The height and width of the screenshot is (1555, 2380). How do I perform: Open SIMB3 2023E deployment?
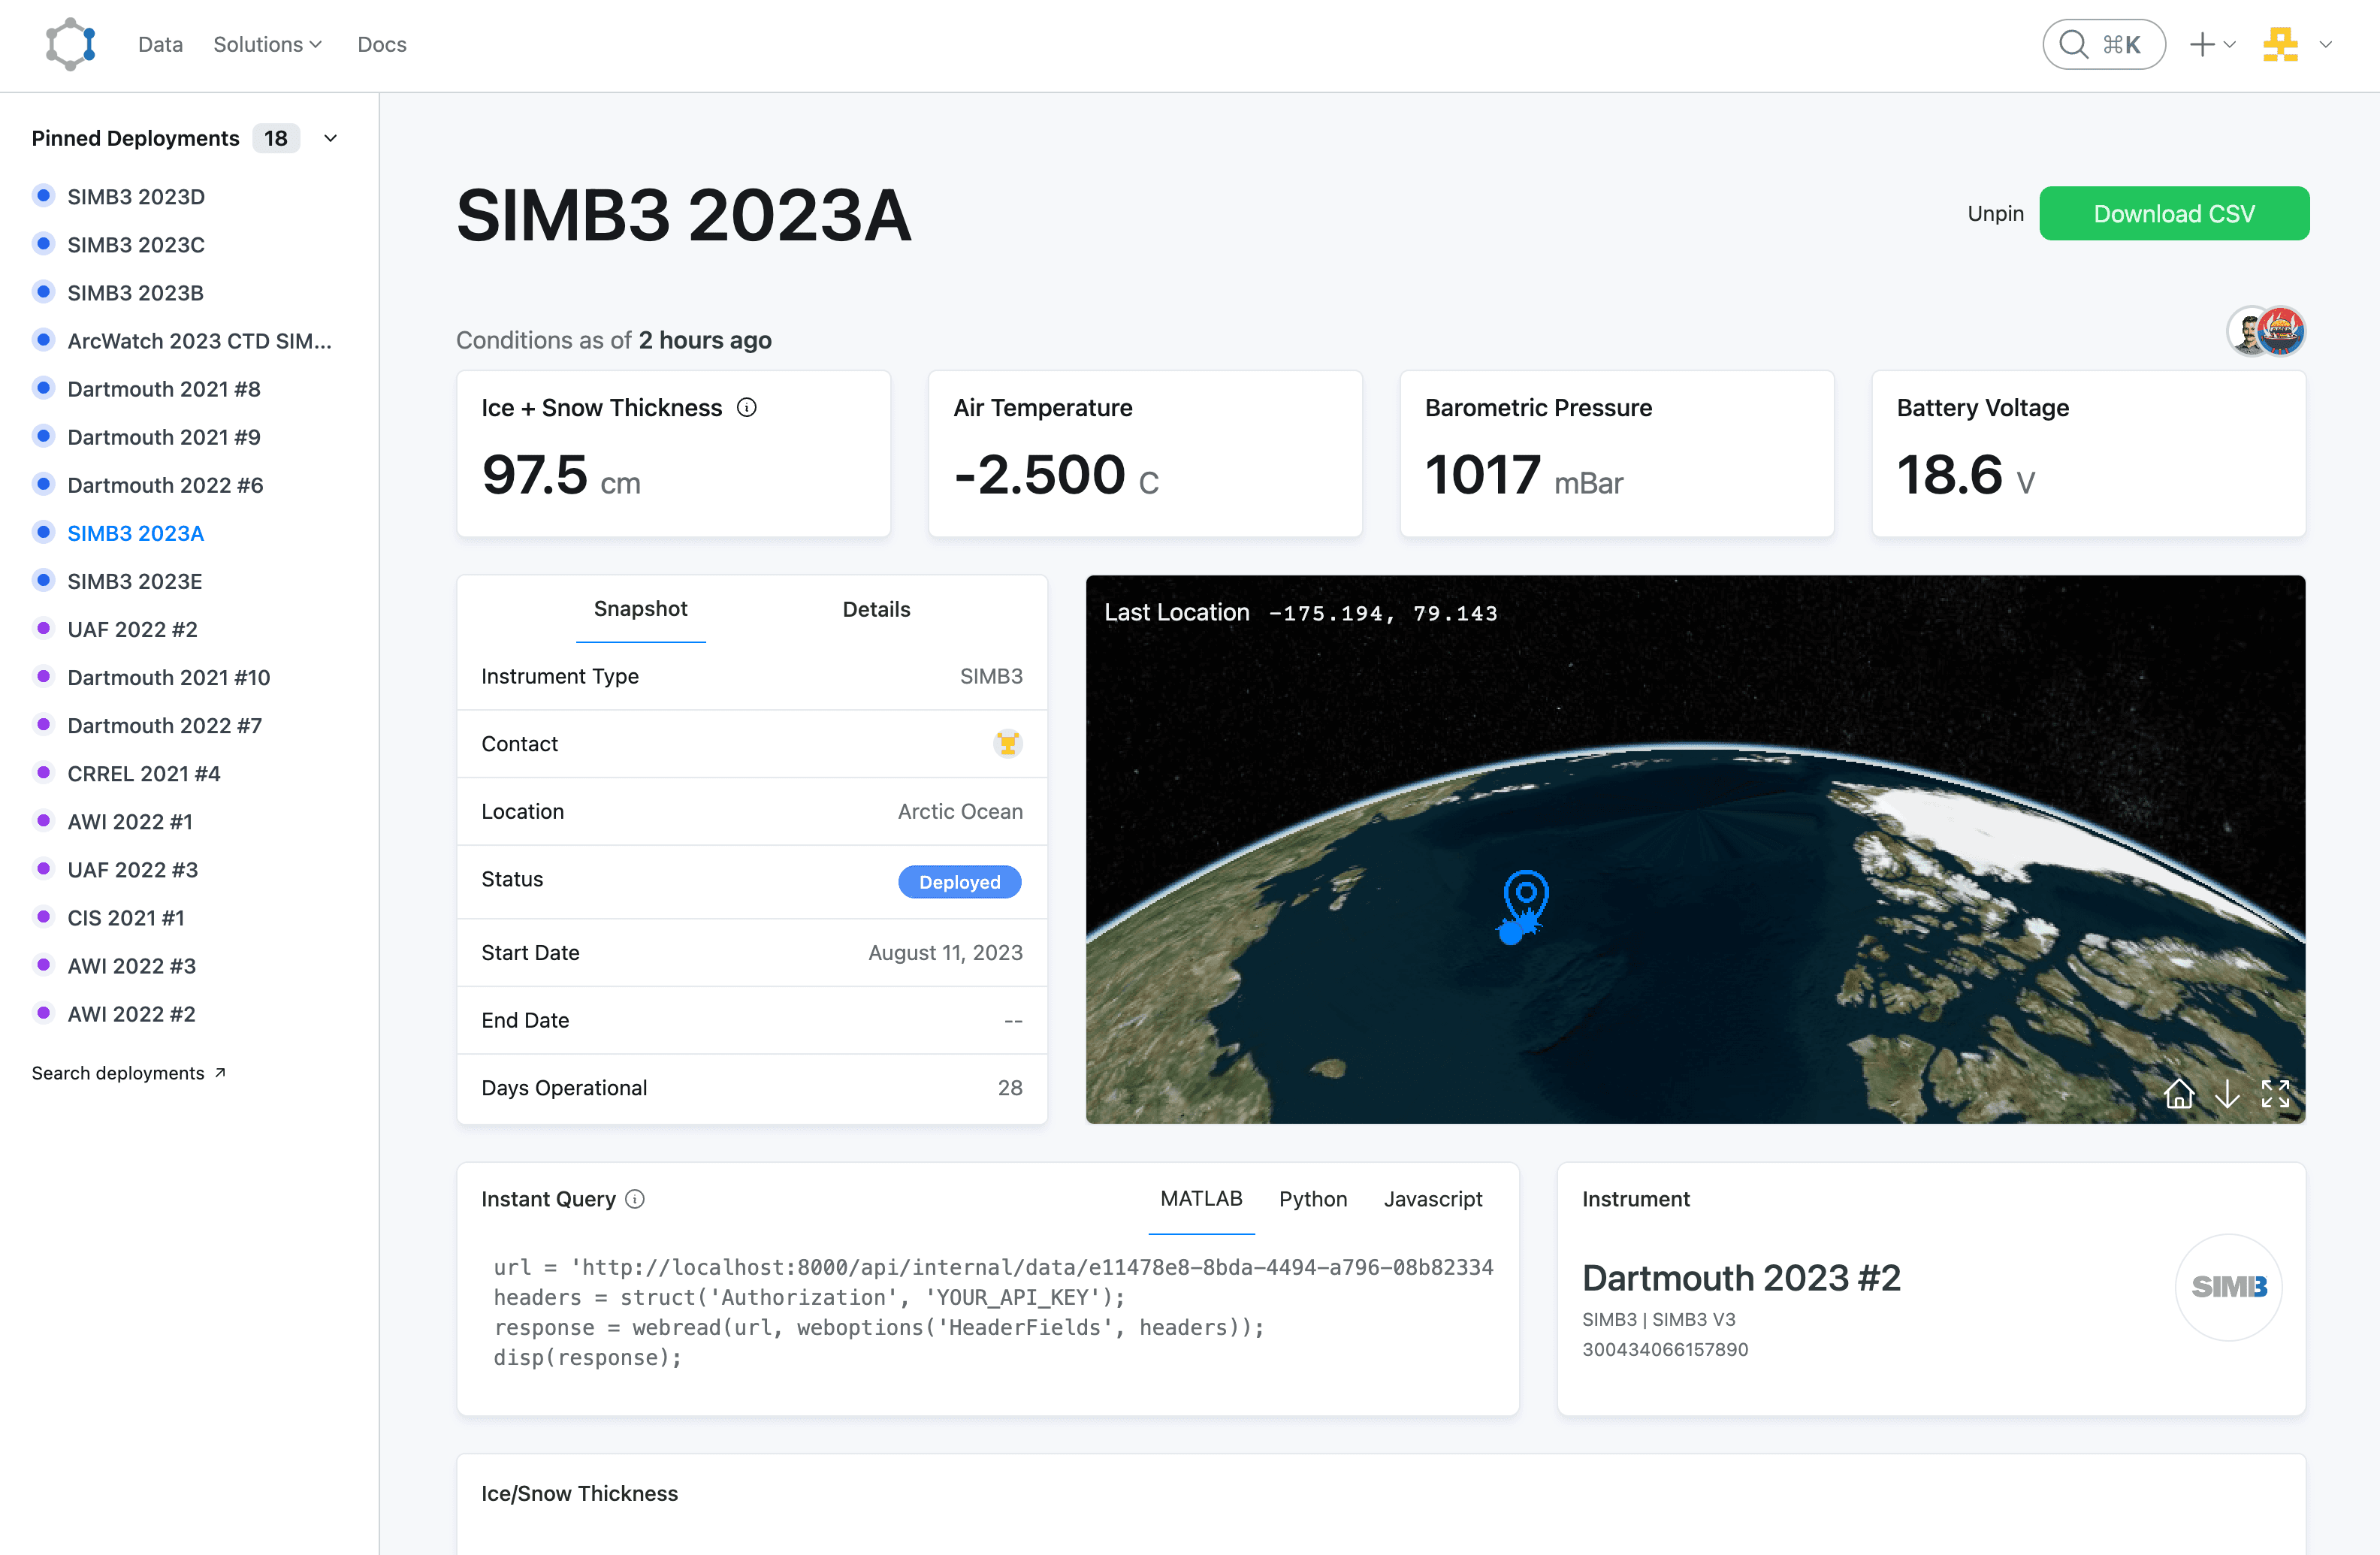click(134, 581)
